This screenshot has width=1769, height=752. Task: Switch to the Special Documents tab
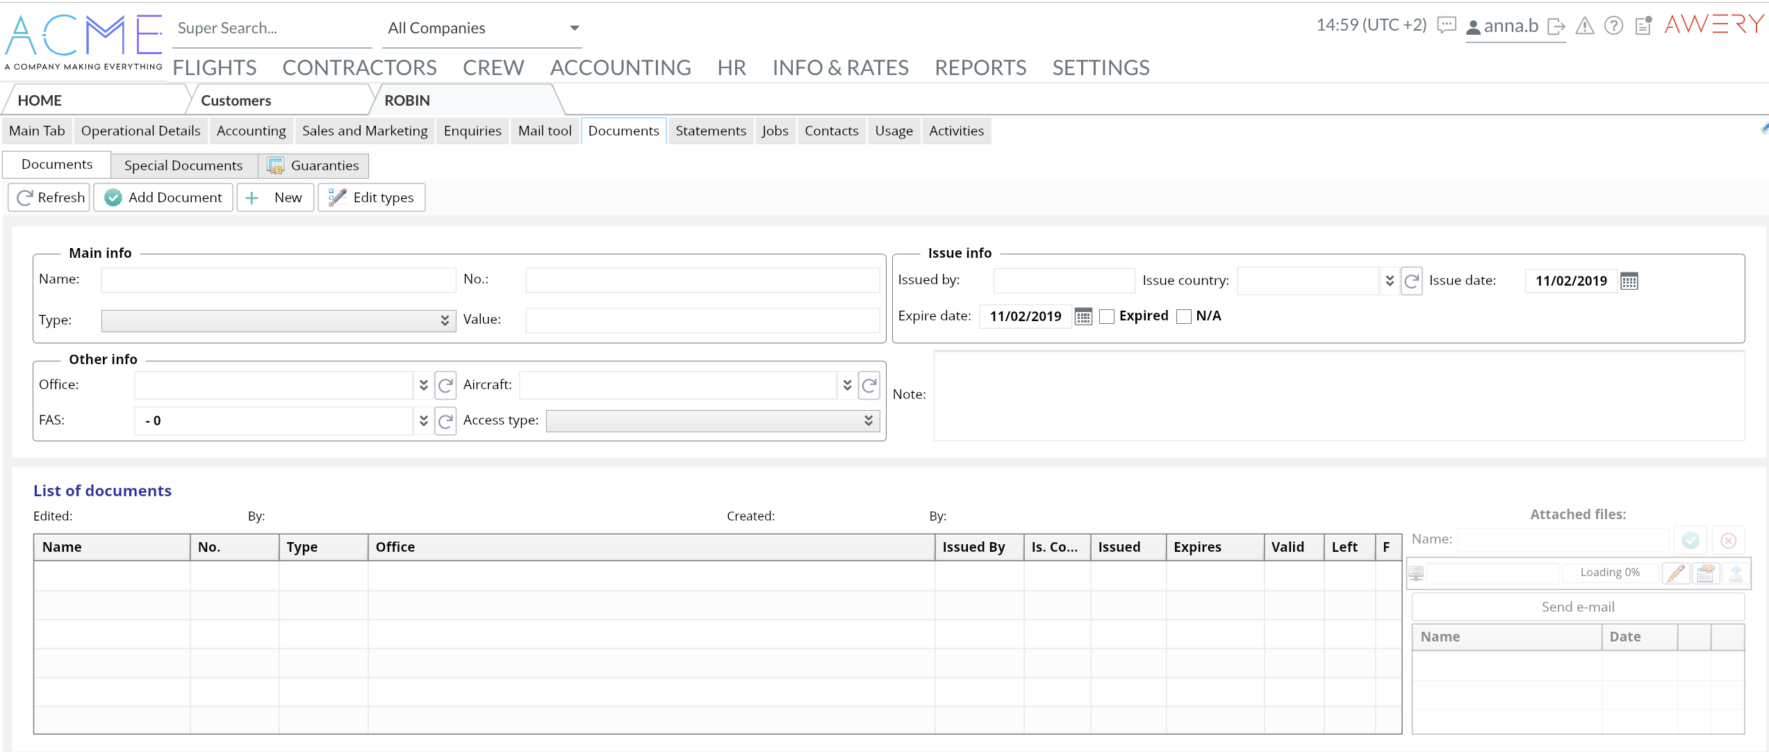pyautogui.click(x=183, y=165)
